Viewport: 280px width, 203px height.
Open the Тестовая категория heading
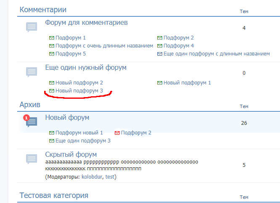pos(54,195)
